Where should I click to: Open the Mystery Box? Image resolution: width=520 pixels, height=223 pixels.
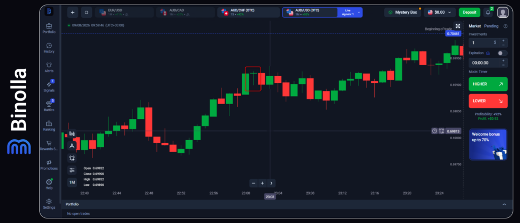pos(402,12)
